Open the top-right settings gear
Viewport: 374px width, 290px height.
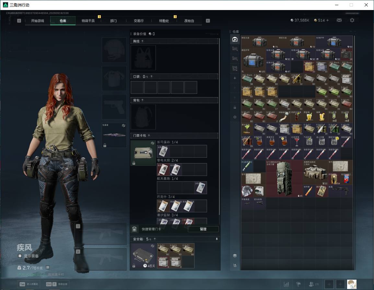tap(352, 20)
